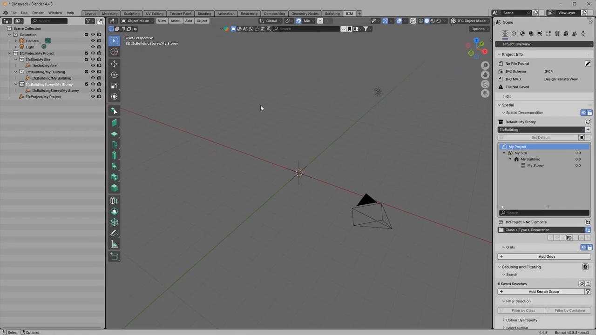Screen dimensions: 596x335
Task: Toggle Spatial Decomposition visibility eye
Action: pyautogui.click(x=583, y=113)
